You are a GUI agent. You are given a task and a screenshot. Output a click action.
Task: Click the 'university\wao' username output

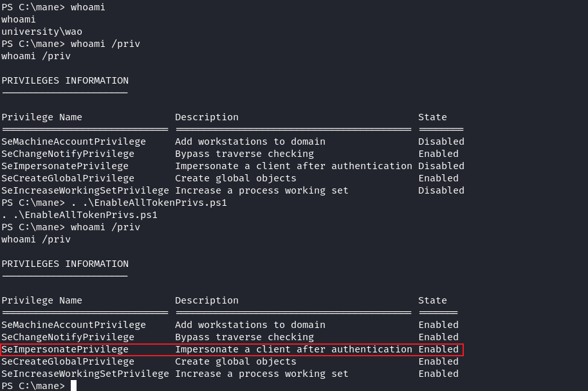point(42,32)
